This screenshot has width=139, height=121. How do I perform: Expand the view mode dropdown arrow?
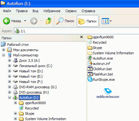[x=111, y=21]
